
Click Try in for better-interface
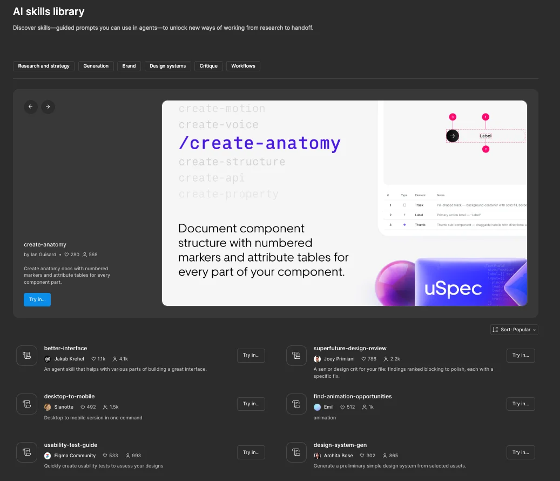[251, 355]
